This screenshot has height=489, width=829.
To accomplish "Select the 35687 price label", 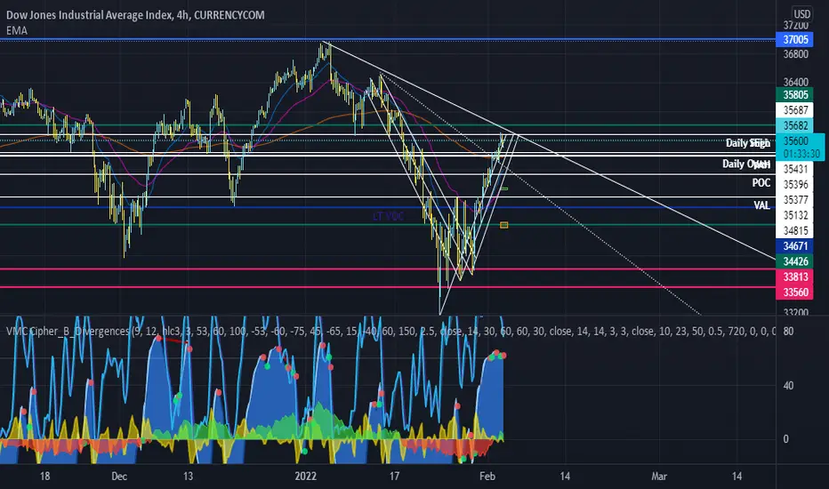I will pos(794,110).
